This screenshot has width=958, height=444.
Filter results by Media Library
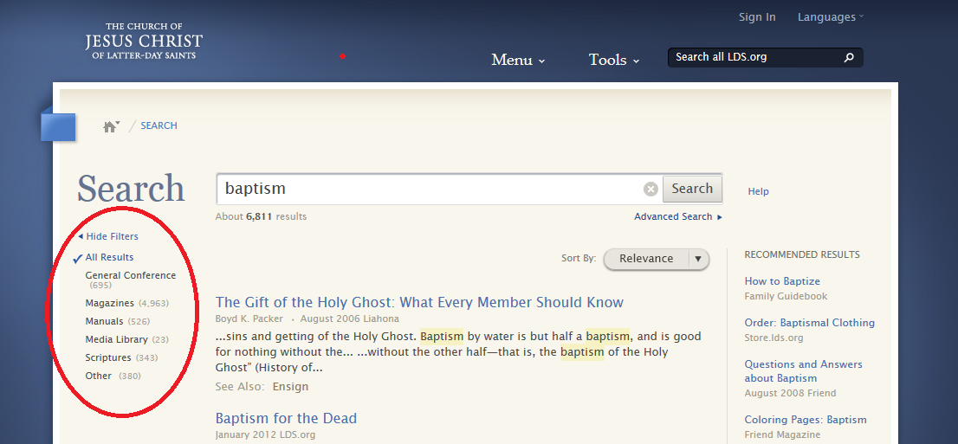pyautogui.click(x=126, y=339)
